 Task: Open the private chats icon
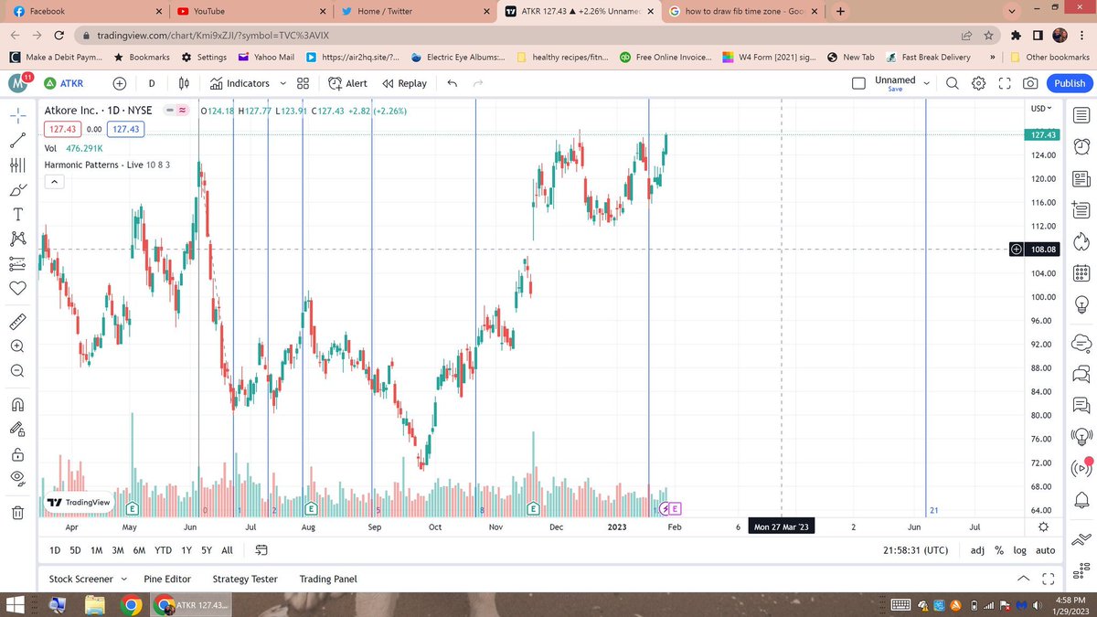[x=1081, y=373]
